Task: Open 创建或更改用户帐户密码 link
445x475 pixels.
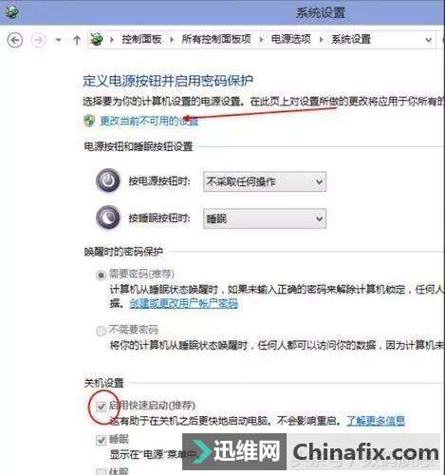Action: pyautogui.click(x=183, y=303)
